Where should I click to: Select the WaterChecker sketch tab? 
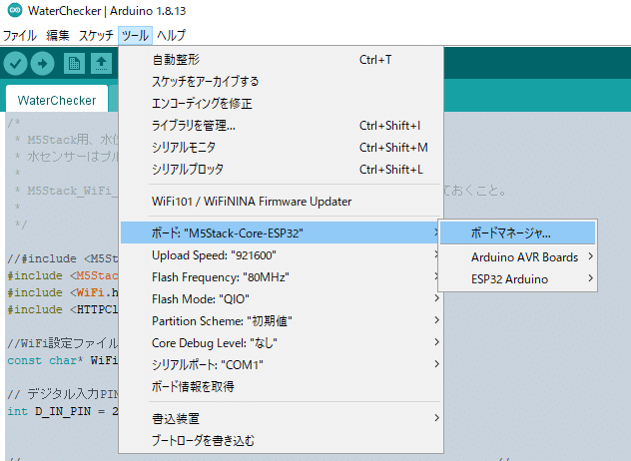tap(57, 100)
